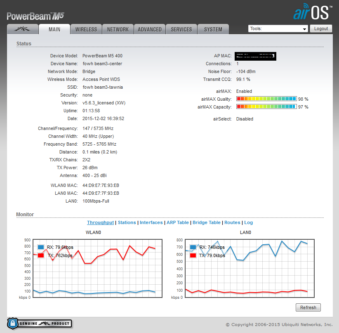Open the NETWORK tab
339x333 pixels.
coord(118,29)
